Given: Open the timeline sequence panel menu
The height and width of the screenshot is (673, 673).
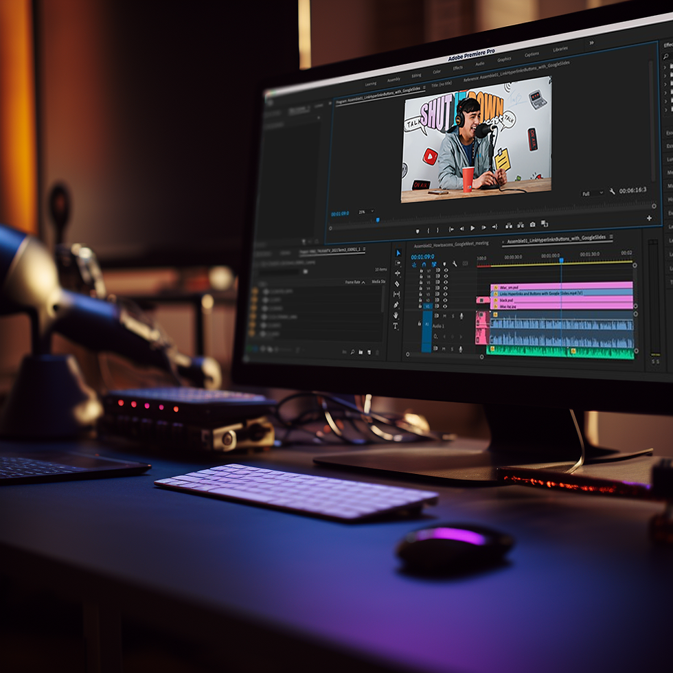Looking at the screenshot, I should click(x=611, y=236).
